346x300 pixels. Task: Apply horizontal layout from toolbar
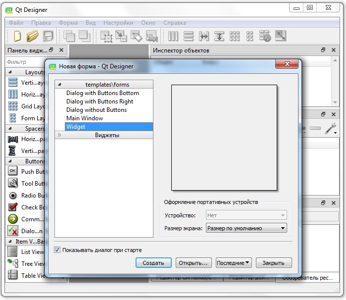pos(173,36)
